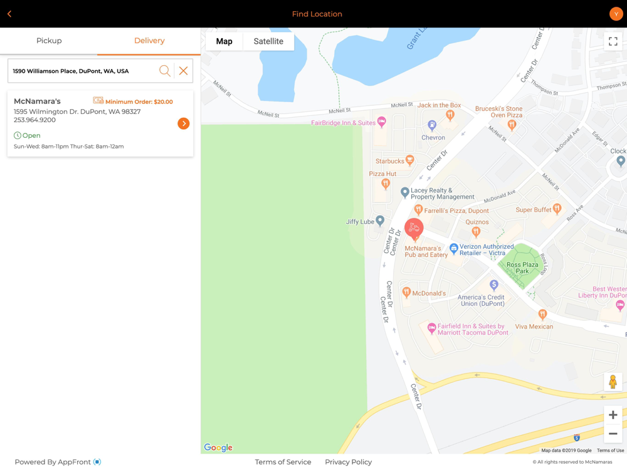Click the Viva Mexican restaurant pin
Image resolution: width=627 pixels, height=470 pixels.
point(542,315)
